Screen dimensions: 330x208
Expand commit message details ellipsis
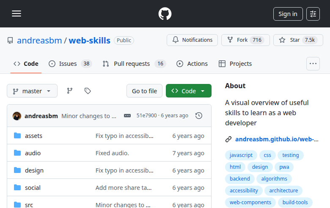click(127, 116)
